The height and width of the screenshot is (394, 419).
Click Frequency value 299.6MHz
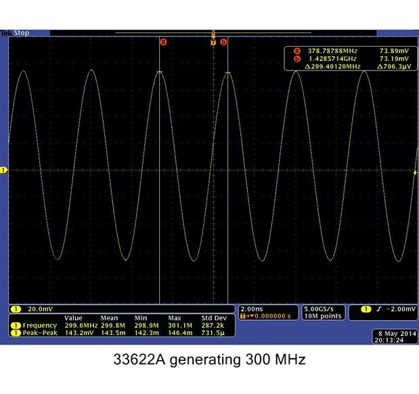81,326
